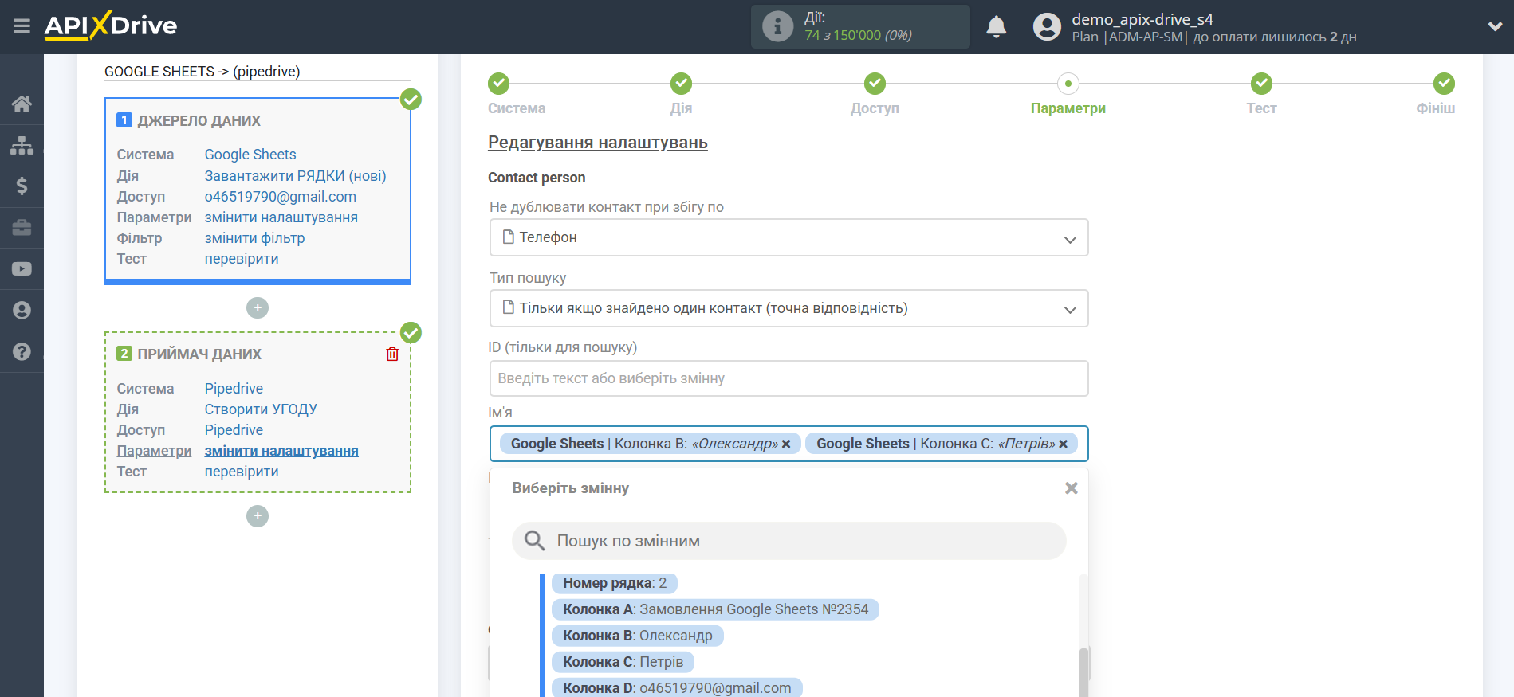
Task: Click Завантажити РЯДКИ (нові) link
Action: coord(295,176)
